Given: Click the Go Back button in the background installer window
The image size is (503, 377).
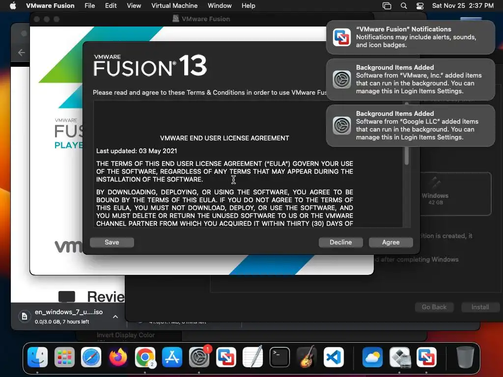Looking at the screenshot, I should pos(434,307).
